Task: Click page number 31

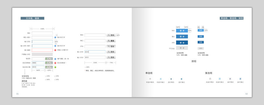Action: pos(17,94)
